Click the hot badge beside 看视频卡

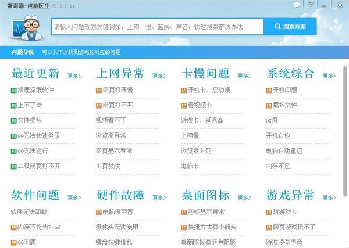184,106
